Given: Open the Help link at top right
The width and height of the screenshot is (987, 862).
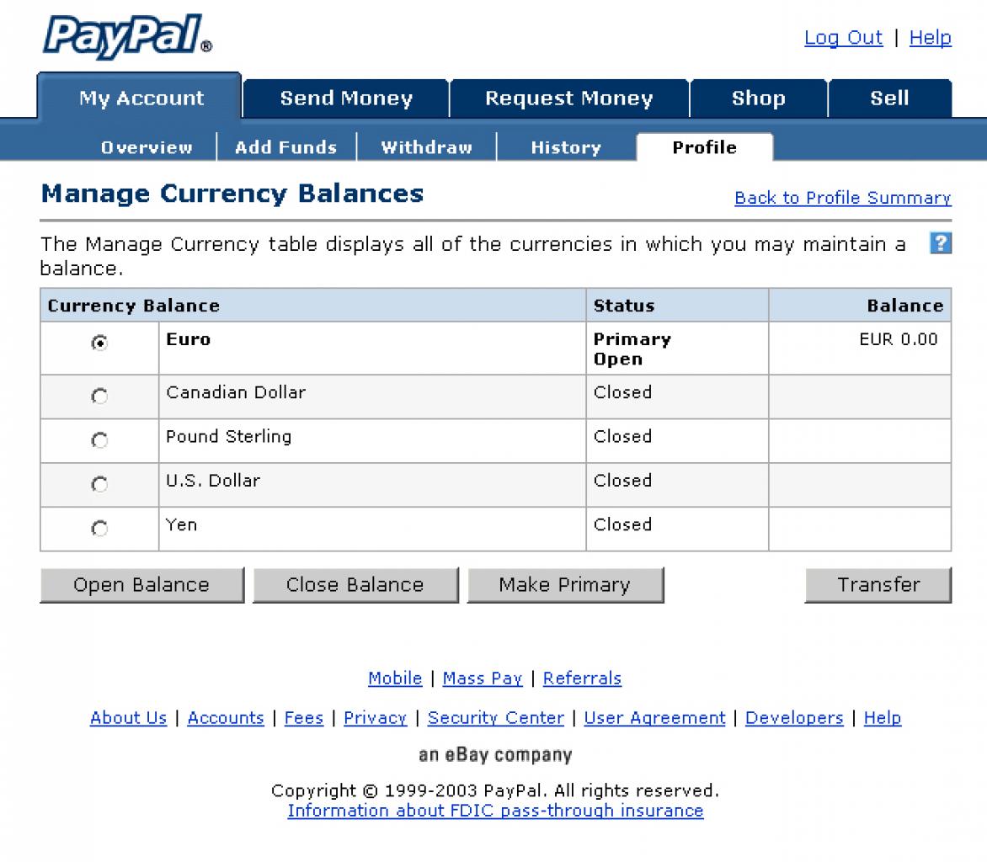Looking at the screenshot, I should point(931,38).
